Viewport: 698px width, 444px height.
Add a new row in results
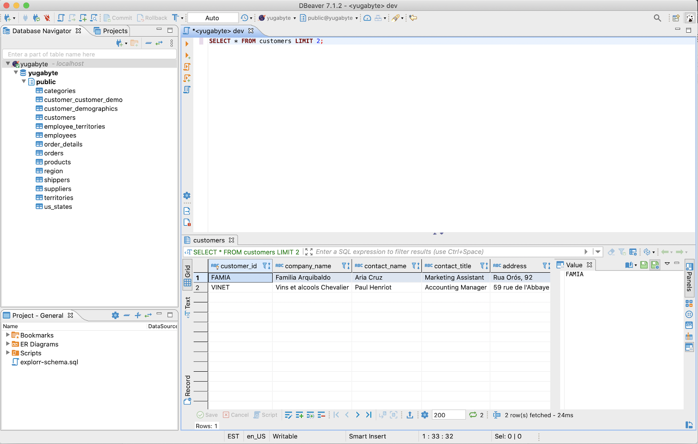299,415
